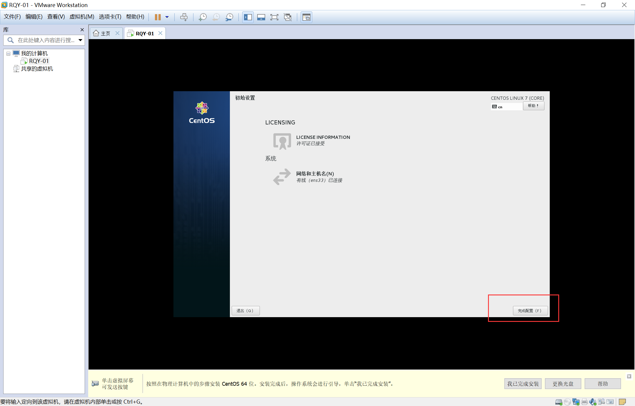Collapse the 我的计算机 tree node

(x=9, y=54)
